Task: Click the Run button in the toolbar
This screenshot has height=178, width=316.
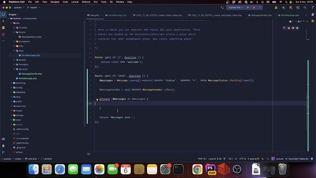Action: point(248,7)
